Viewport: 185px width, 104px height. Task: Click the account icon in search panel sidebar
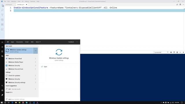pyautogui.click(x=2, y=86)
